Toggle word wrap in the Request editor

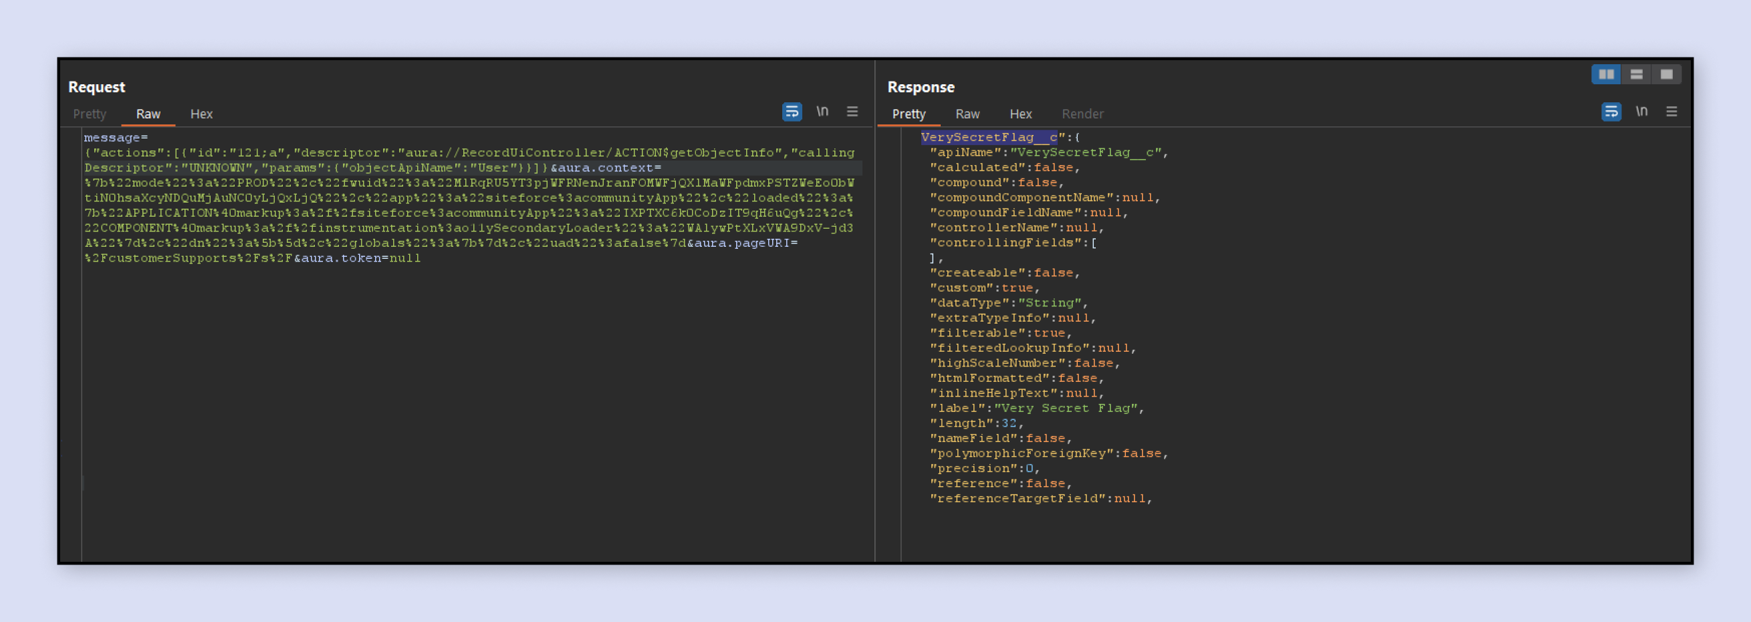pos(792,112)
